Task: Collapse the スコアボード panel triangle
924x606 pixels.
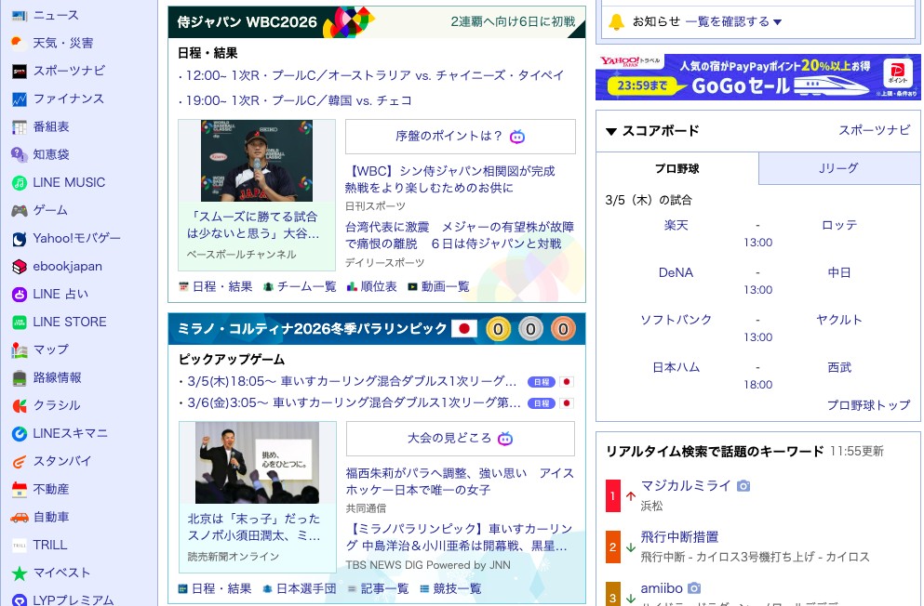Action: point(611,131)
